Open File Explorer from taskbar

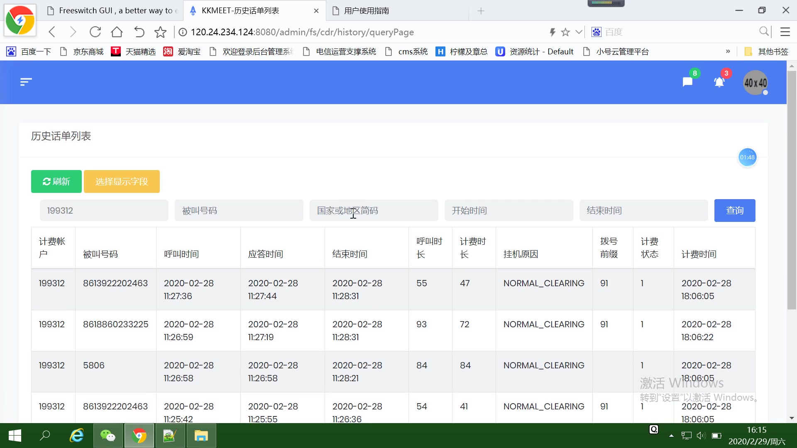(201, 436)
